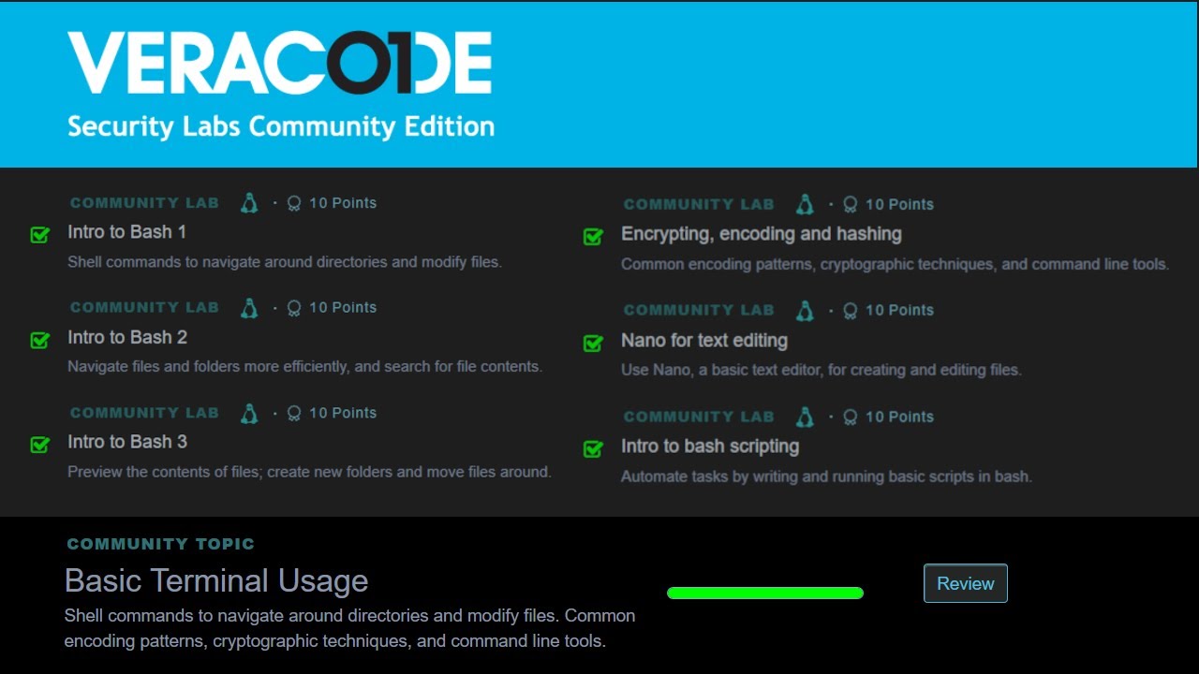The image size is (1199, 674).
Task: Toggle the Intro to Bash 3 checkmark
Action: pyautogui.click(x=39, y=444)
